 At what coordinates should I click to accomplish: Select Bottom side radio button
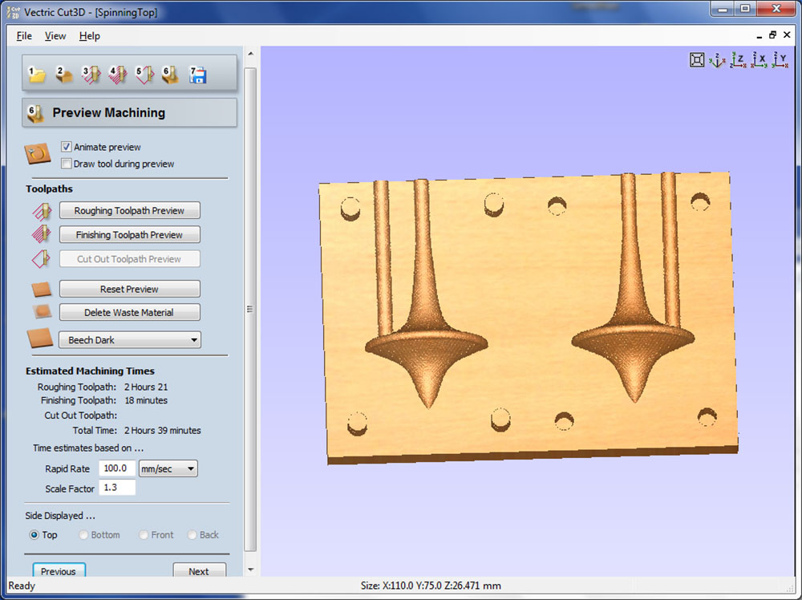(x=83, y=535)
